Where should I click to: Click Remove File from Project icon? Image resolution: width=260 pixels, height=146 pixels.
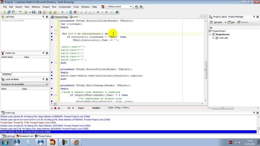pos(55,12)
